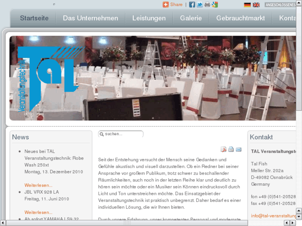Image resolution: width=302 pixels, height=226 pixels.
Task: Click the left-pointing arrow beside right arrow
Action: click(x=287, y=223)
